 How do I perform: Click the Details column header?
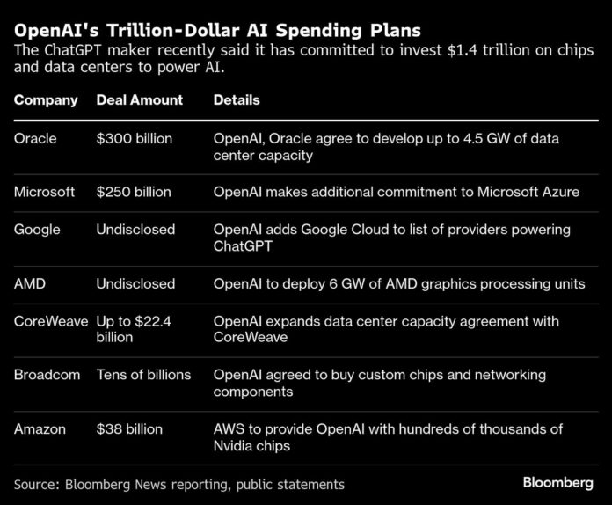pyautogui.click(x=237, y=100)
